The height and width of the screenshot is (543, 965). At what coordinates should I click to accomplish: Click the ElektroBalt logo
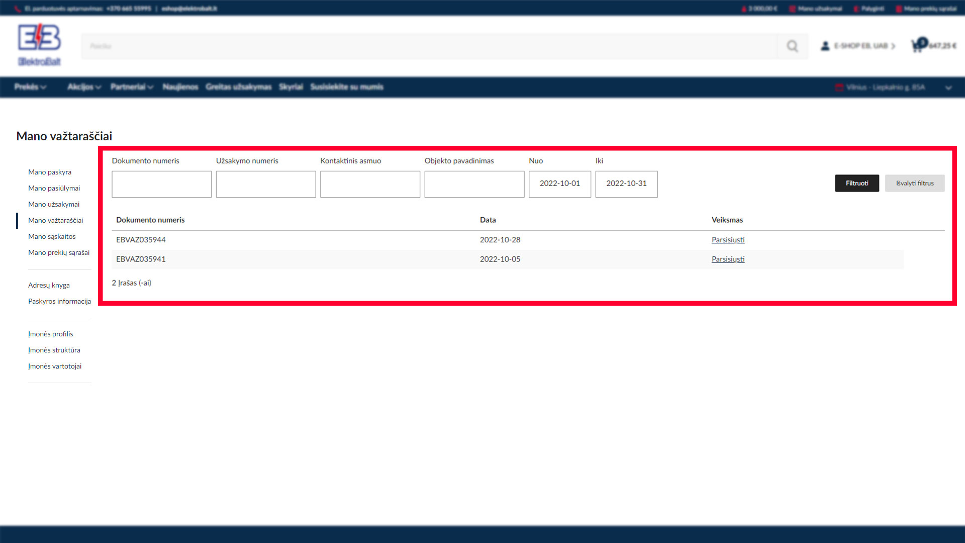coord(39,45)
